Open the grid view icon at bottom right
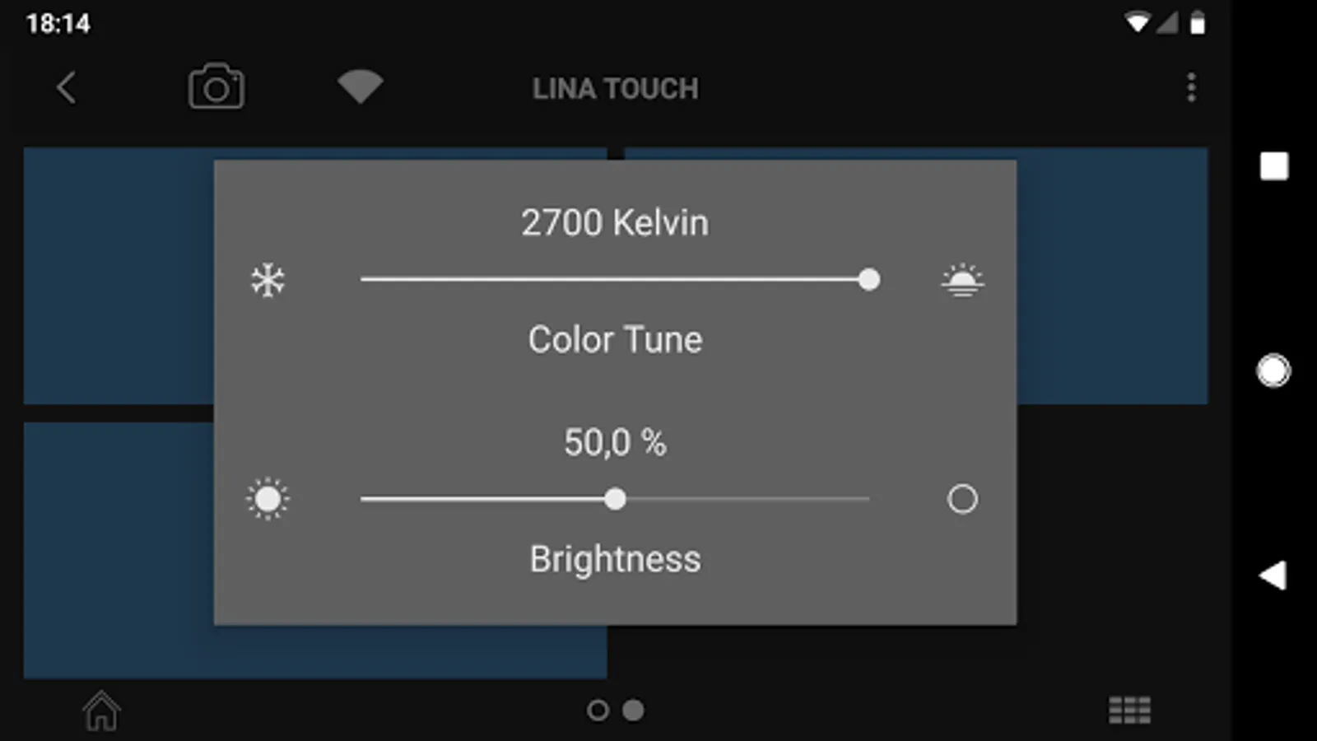Viewport: 1317px width, 741px height. click(1129, 710)
